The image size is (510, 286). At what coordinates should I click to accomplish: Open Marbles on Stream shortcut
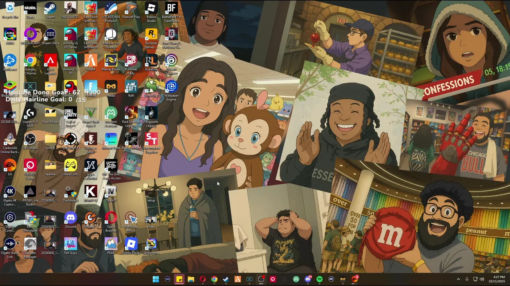coord(111,39)
